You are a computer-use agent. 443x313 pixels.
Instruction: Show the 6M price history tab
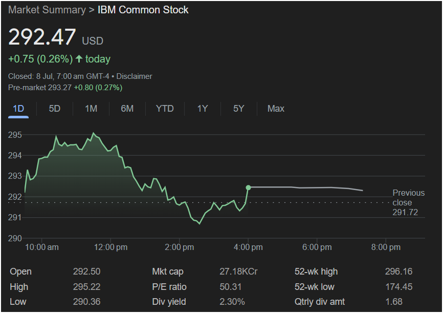tap(127, 109)
